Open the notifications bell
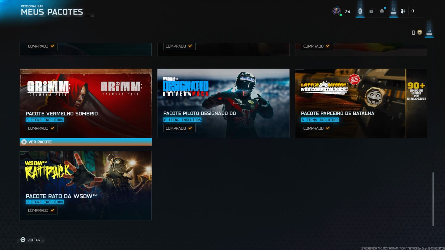 coord(382,11)
